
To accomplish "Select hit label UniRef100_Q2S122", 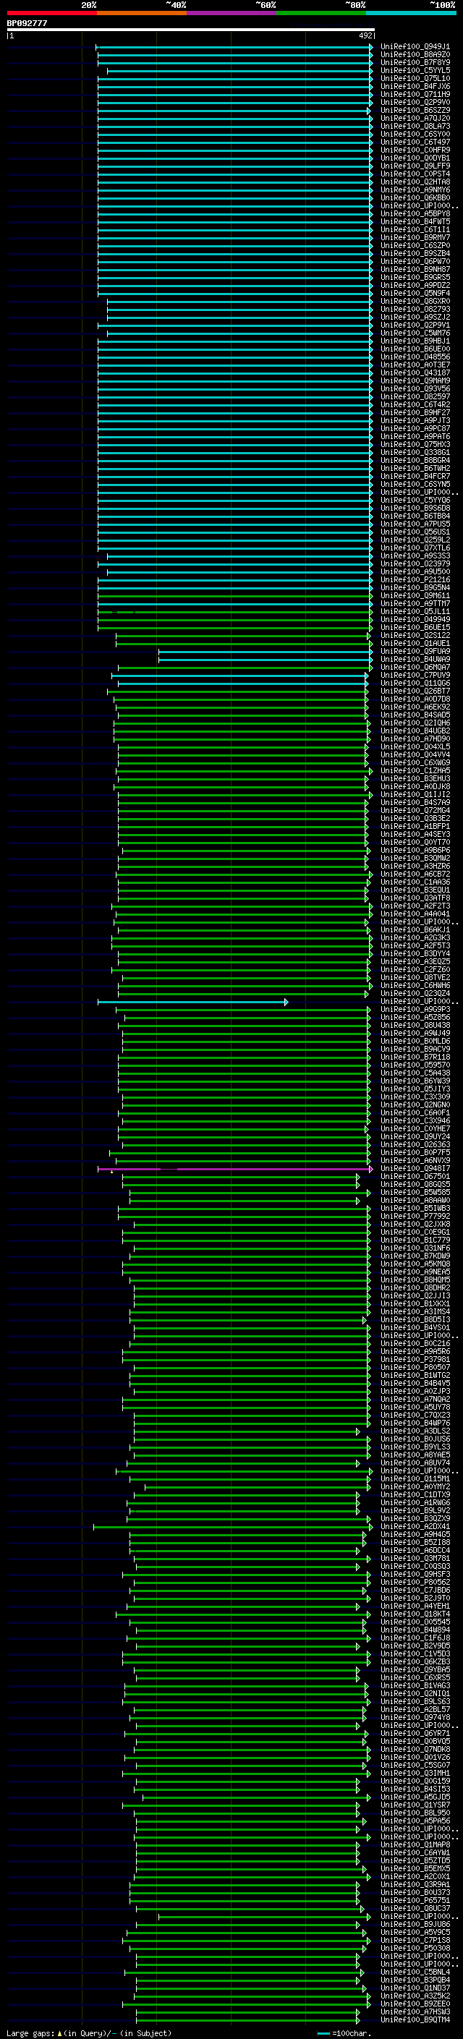I will 415,636.
